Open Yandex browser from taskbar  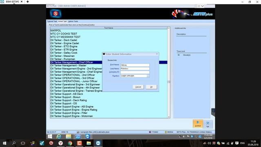[61, 143]
